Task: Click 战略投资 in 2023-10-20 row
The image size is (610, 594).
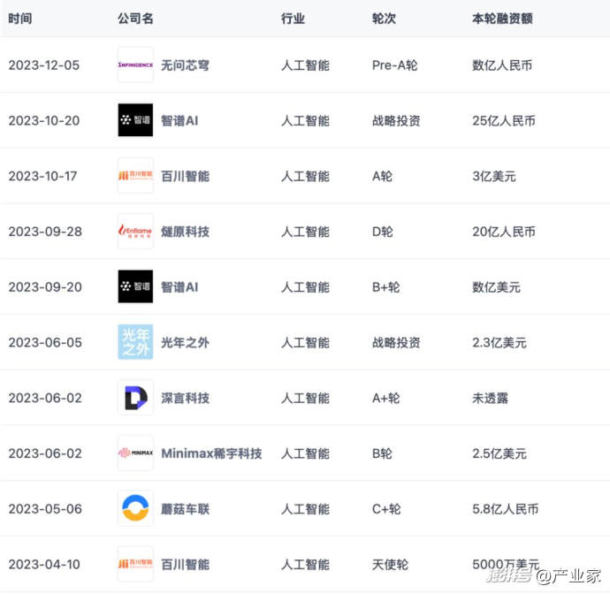Action: click(x=396, y=120)
